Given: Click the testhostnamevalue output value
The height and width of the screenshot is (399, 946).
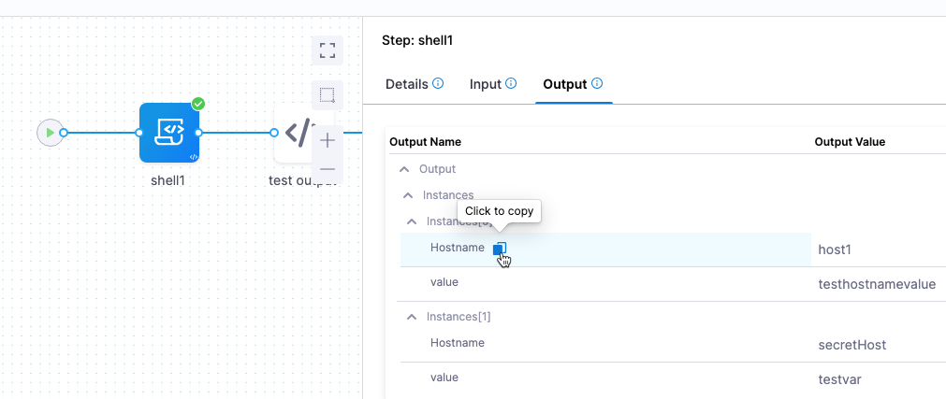Looking at the screenshot, I should tap(876, 285).
